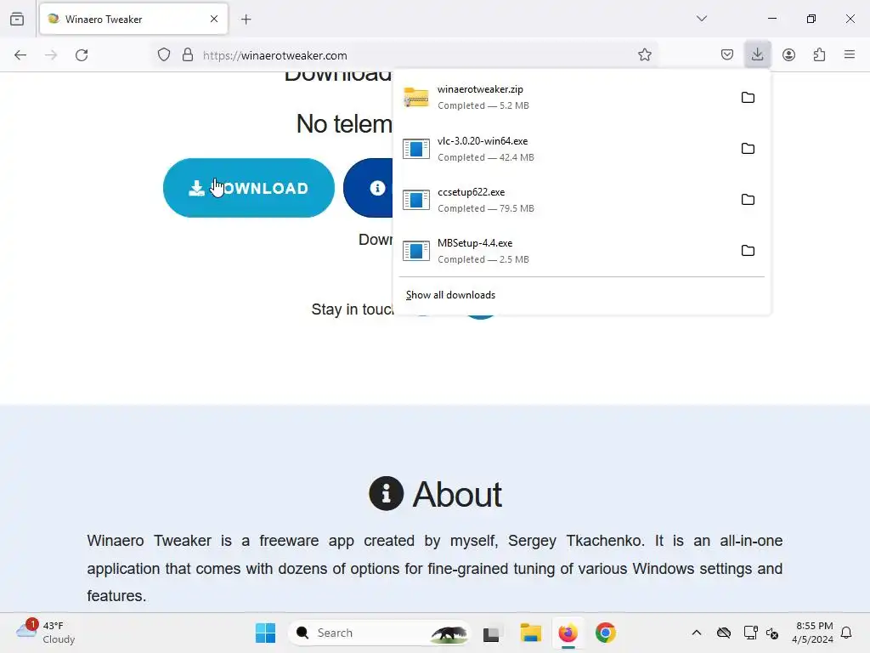Open the network display tray icon
The image size is (870, 653).
click(750, 633)
